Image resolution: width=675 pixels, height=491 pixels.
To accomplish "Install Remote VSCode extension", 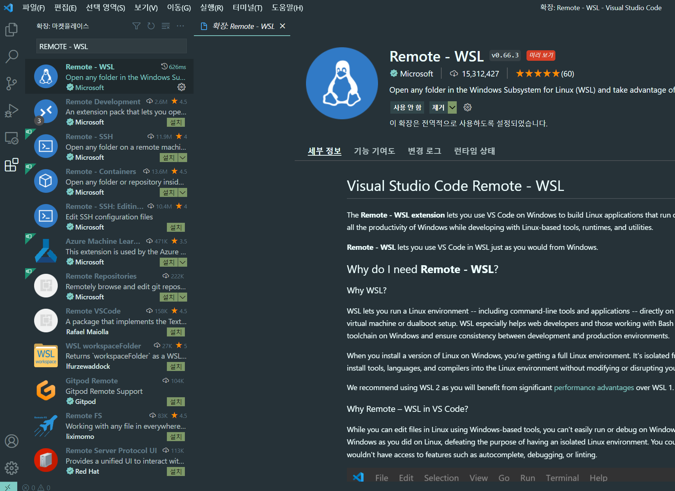I will (176, 332).
